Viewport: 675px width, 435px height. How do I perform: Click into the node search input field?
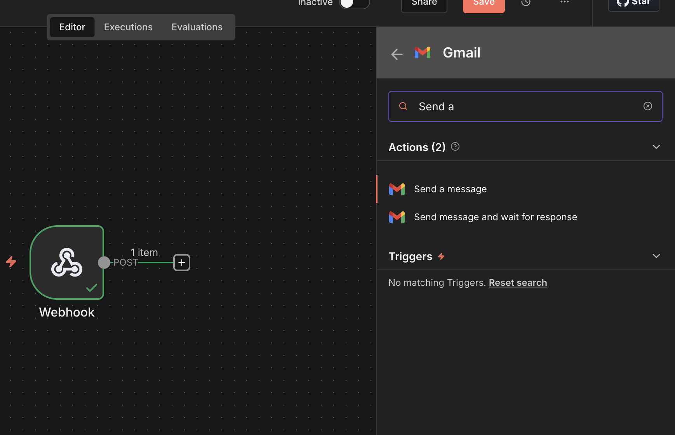pyautogui.click(x=524, y=106)
